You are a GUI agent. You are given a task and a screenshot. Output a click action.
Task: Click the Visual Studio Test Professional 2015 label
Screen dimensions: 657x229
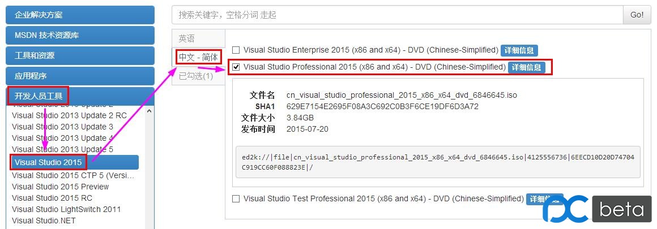point(384,198)
